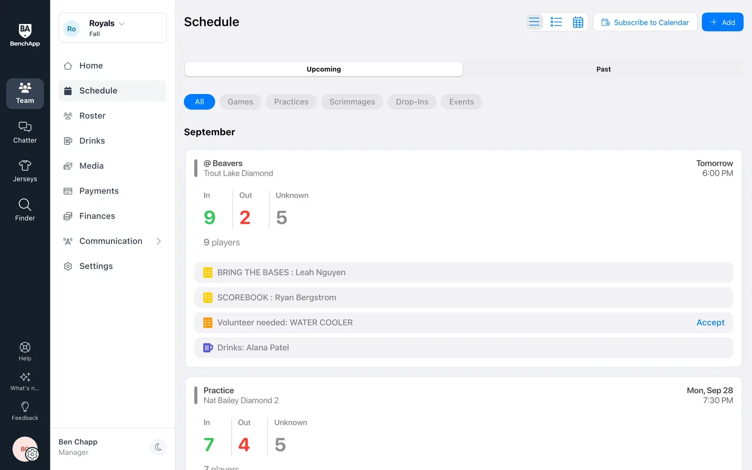Click the Drinks mug icon in sidebar
752x470 pixels.
[68, 141]
